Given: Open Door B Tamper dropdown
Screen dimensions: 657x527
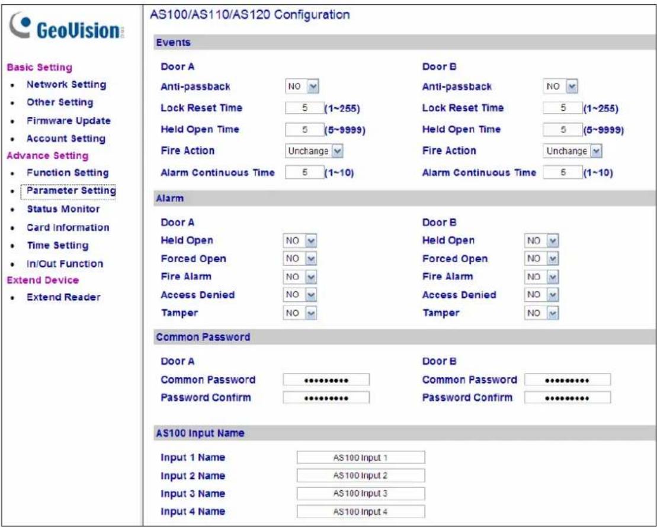Looking at the screenshot, I should coord(541,313).
